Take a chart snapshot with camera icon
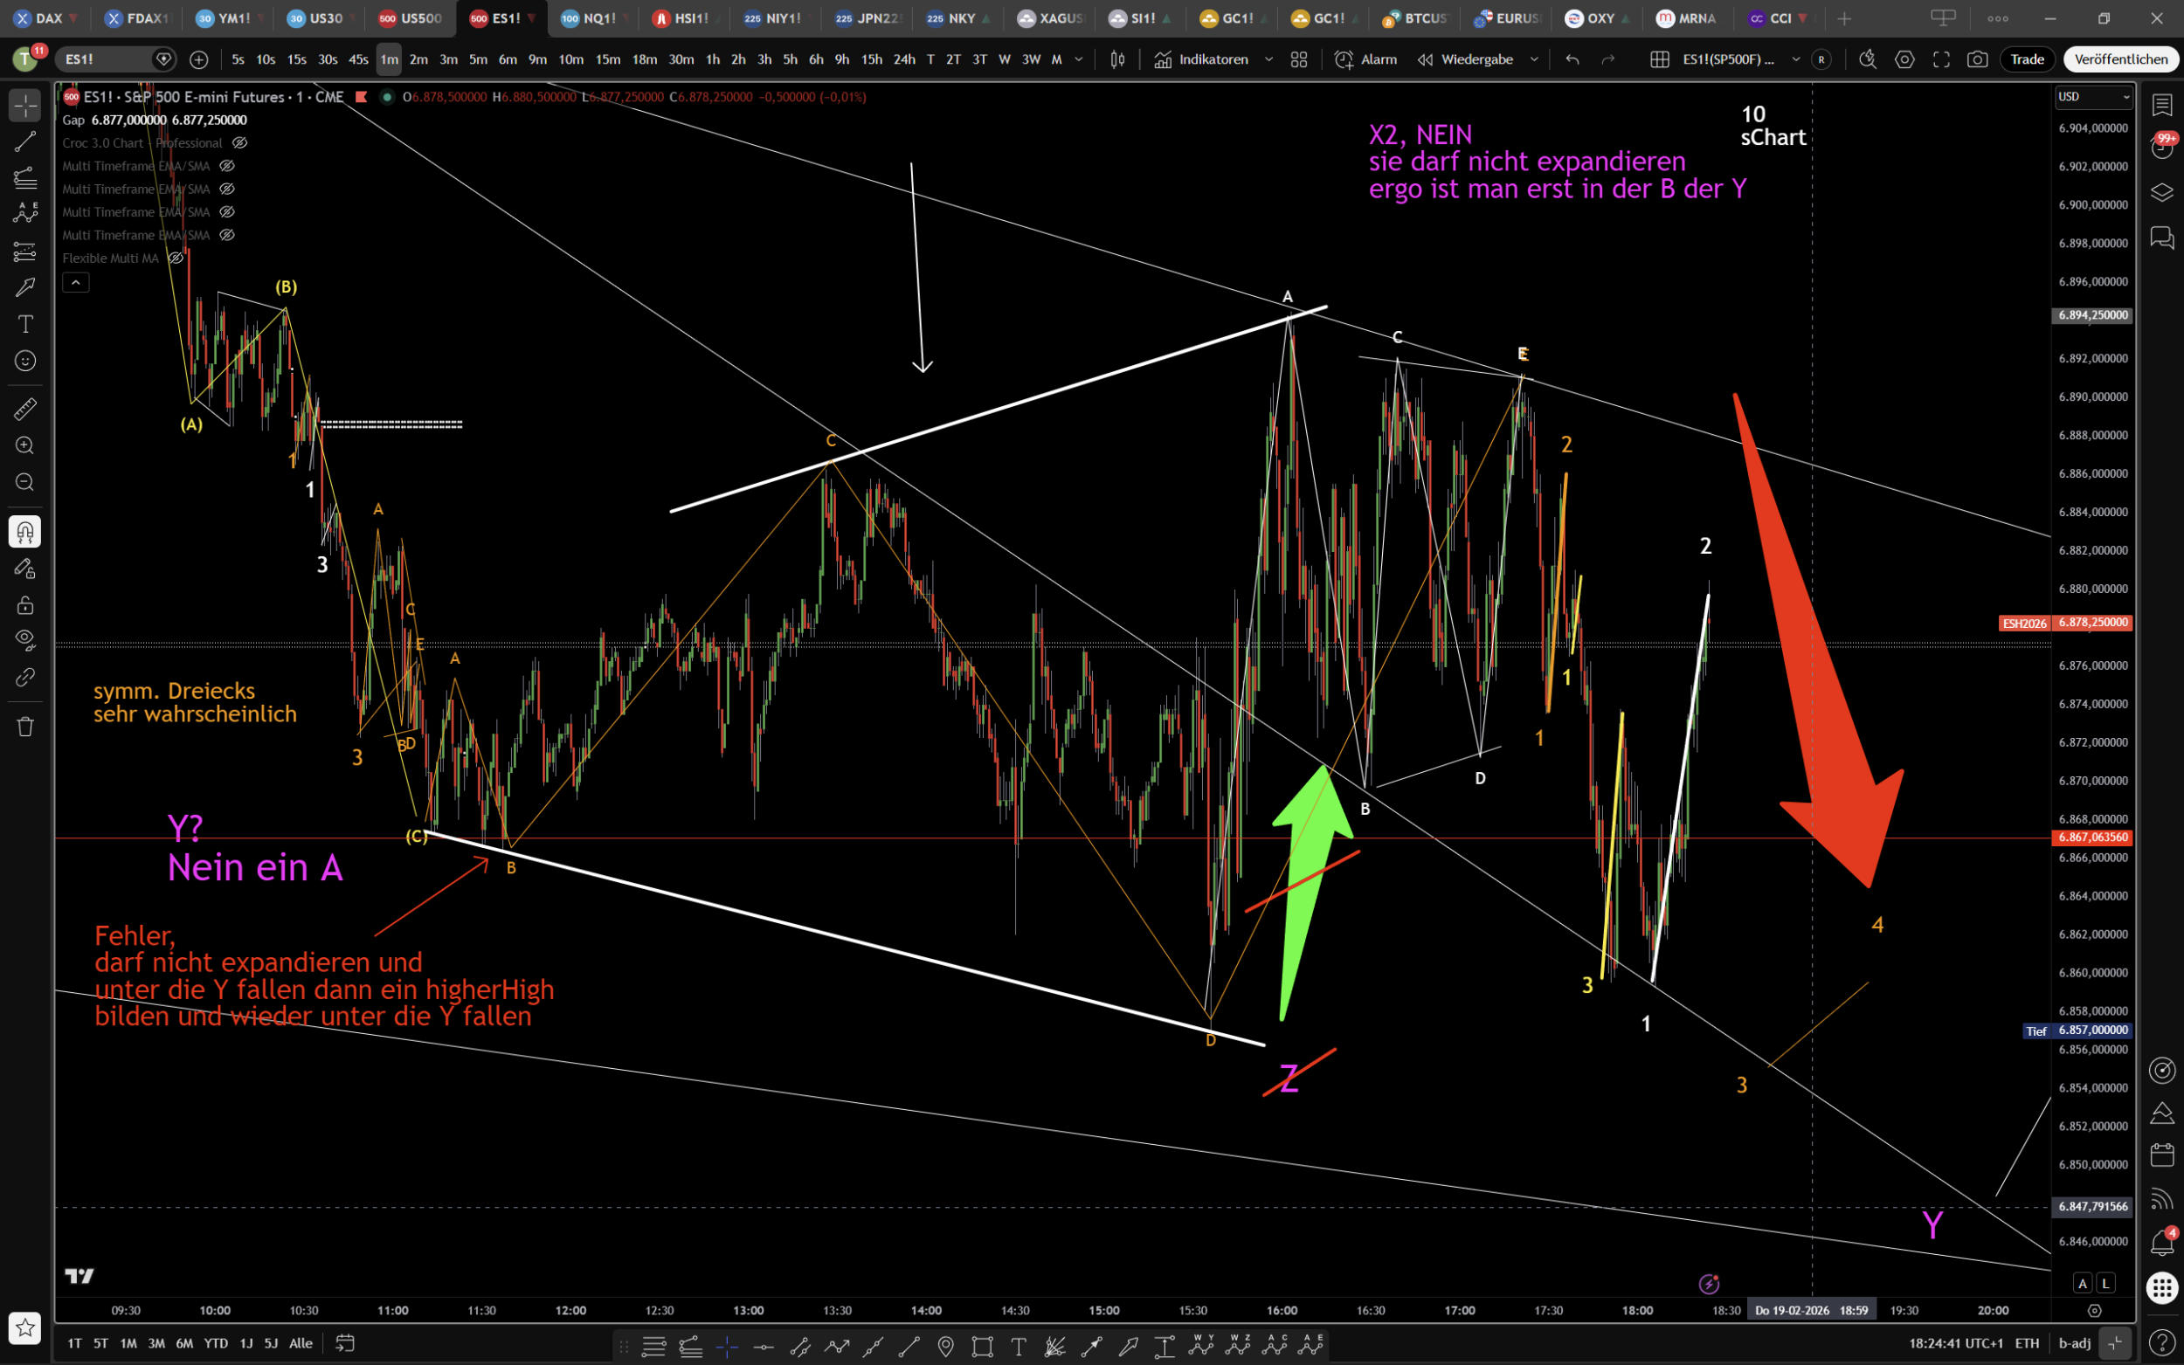Viewport: 2184px width, 1365px height. coord(1977,59)
